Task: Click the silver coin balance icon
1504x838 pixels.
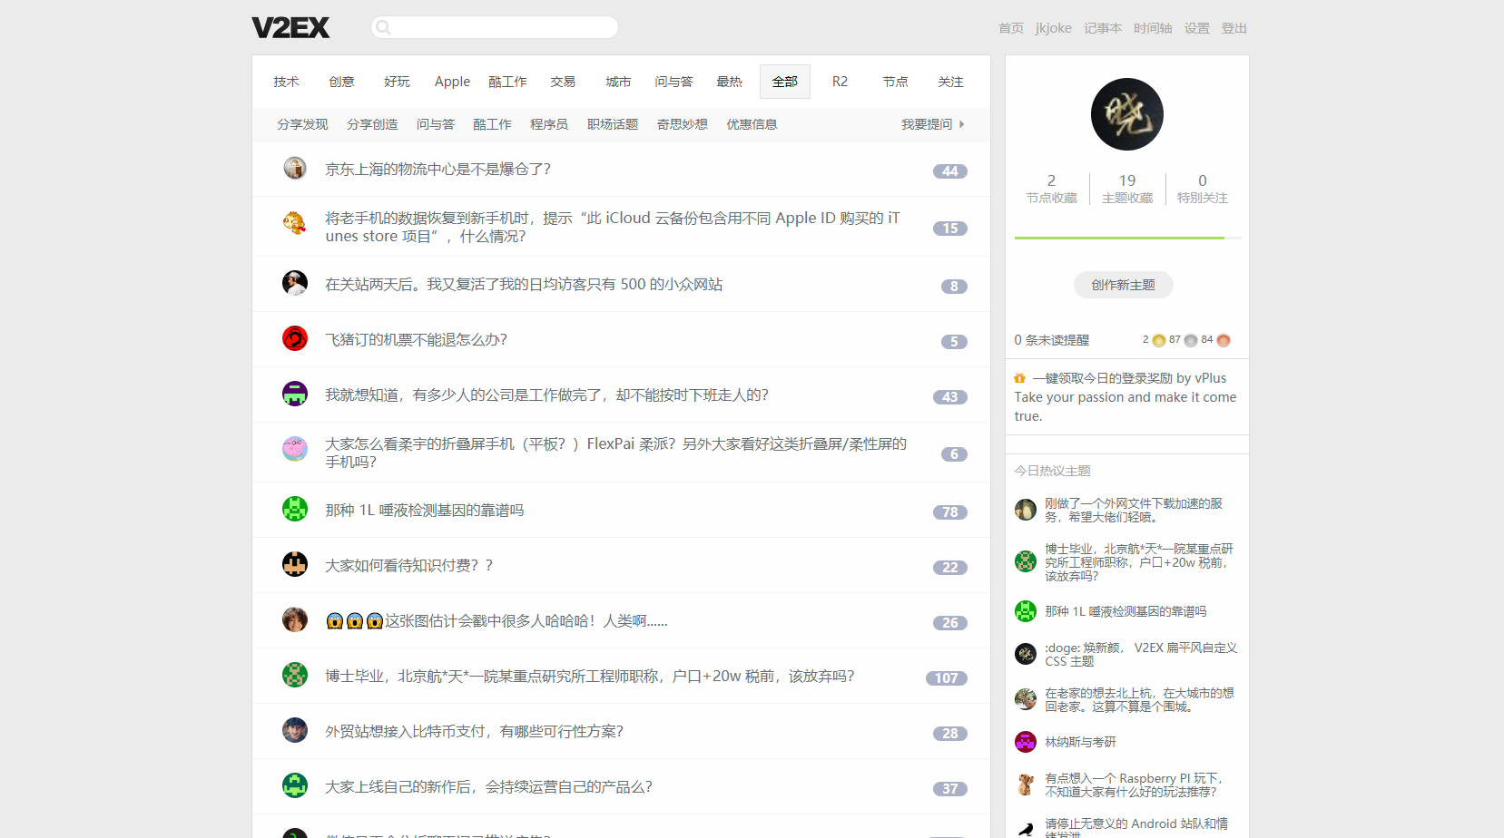Action: pos(1191,339)
